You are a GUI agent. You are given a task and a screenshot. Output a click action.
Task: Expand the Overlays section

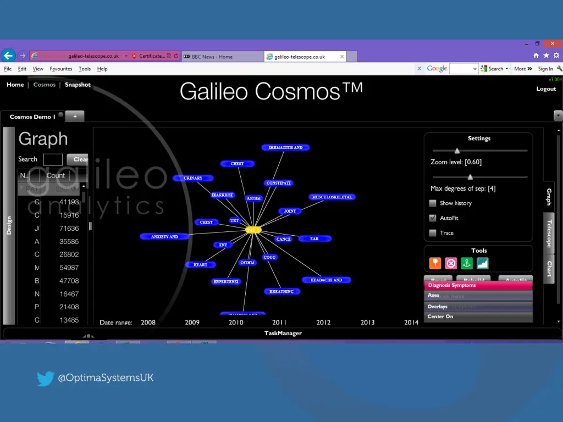pyautogui.click(x=478, y=307)
